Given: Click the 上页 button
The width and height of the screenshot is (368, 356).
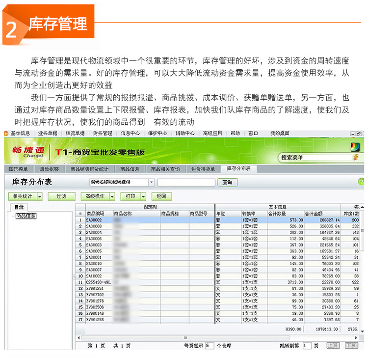Looking at the screenshot, I should click(x=333, y=345).
